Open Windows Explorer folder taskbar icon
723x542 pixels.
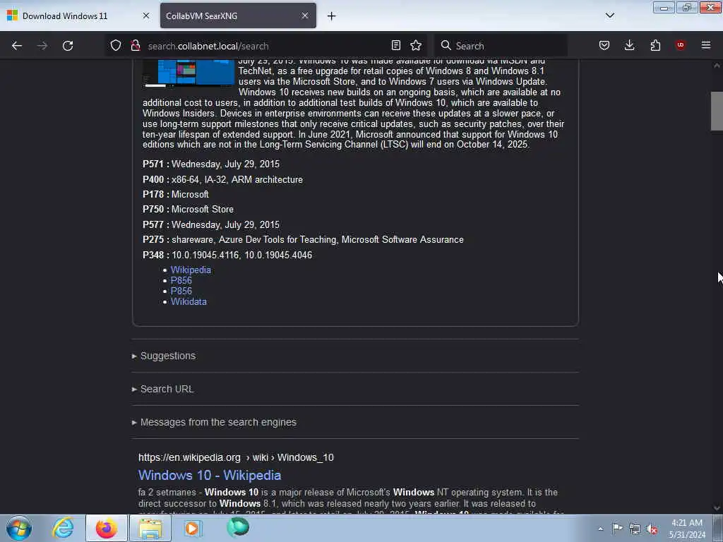[x=150, y=528]
